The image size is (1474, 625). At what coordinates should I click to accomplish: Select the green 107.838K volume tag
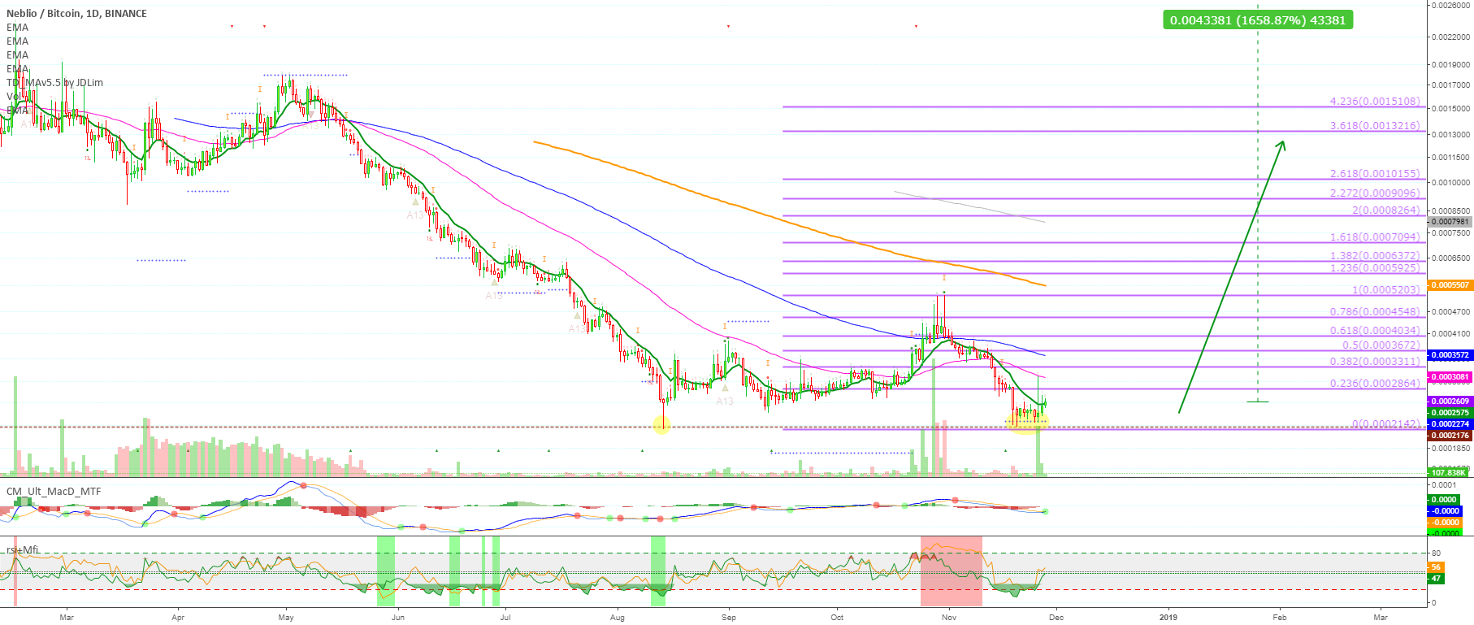coord(1448,472)
